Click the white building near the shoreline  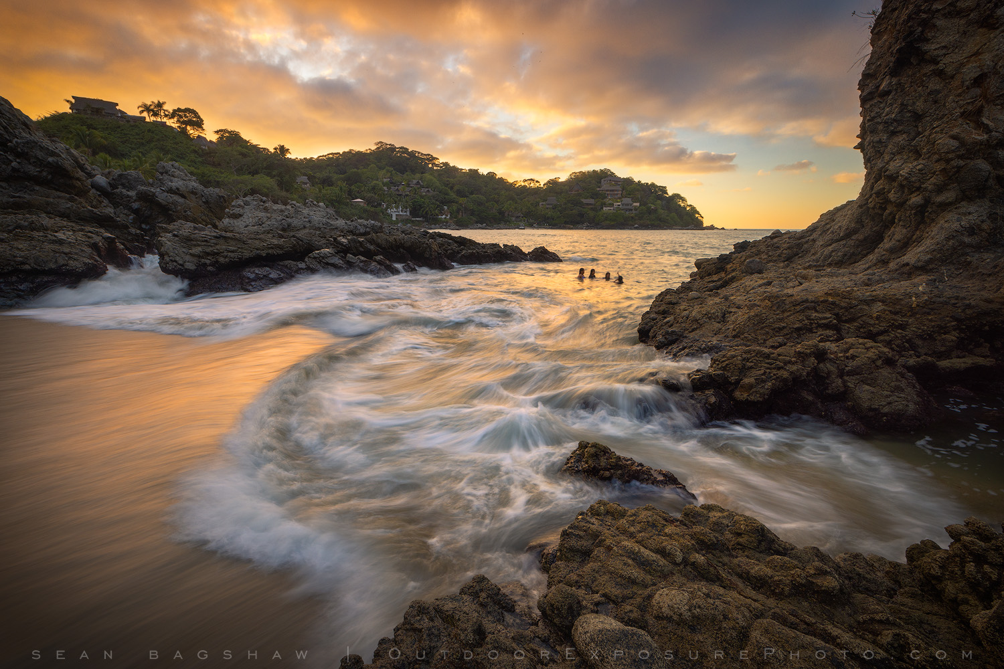399,211
